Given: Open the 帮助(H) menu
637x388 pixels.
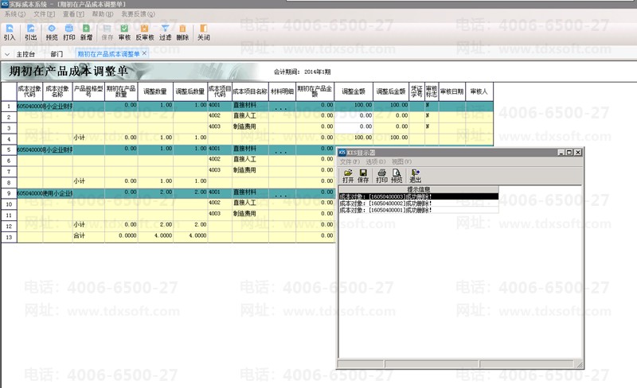Looking at the screenshot, I should (x=103, y=14).
